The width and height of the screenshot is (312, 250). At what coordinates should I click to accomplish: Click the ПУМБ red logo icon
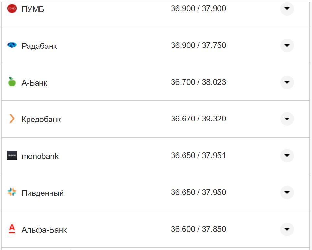tap(12, 9)
